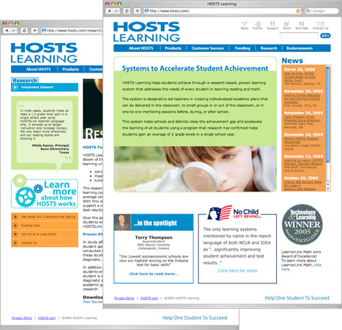Go back using front window's back arrow

[109, 11]
